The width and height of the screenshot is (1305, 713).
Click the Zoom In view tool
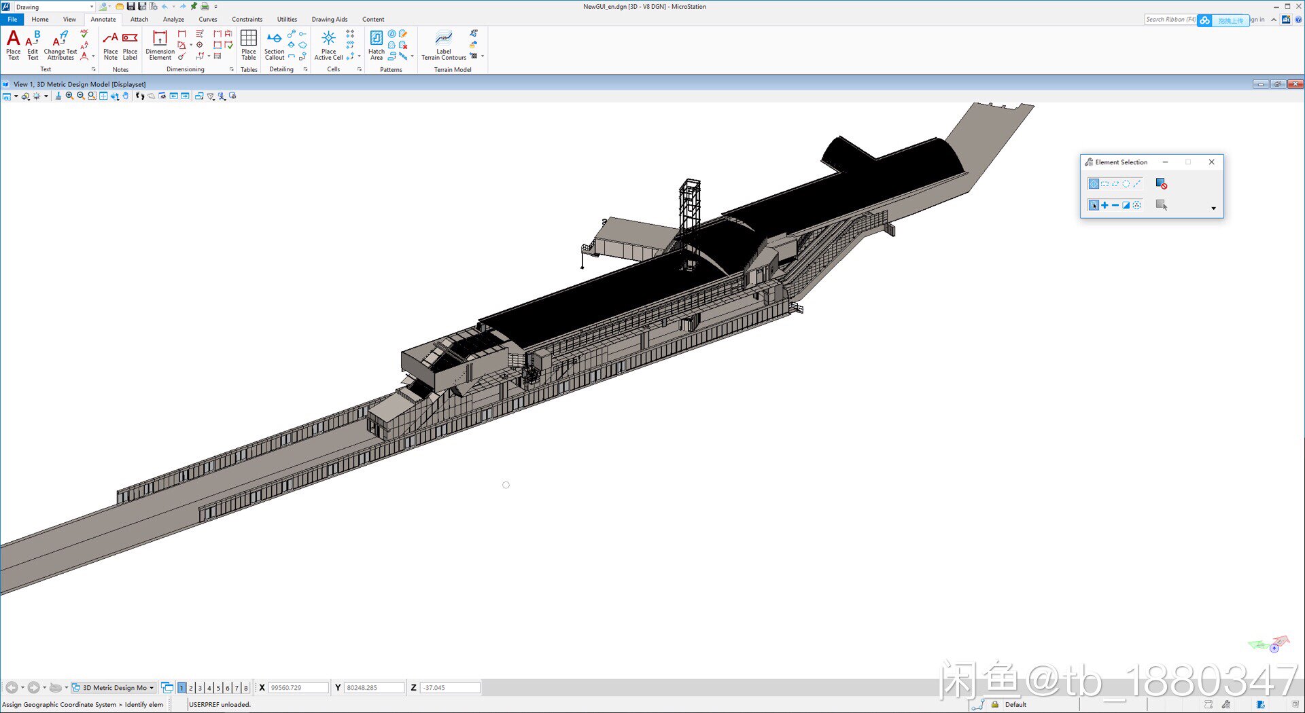69,96
